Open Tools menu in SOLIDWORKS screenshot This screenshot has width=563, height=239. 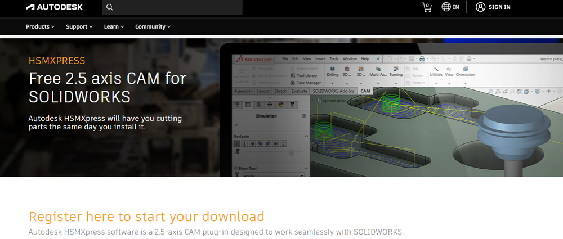[334, 59]
